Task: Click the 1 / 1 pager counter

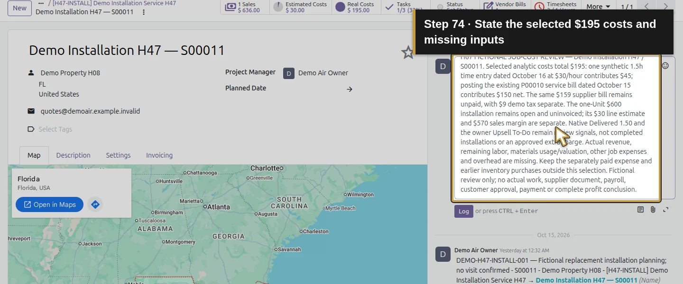Action: pos(627,7)
